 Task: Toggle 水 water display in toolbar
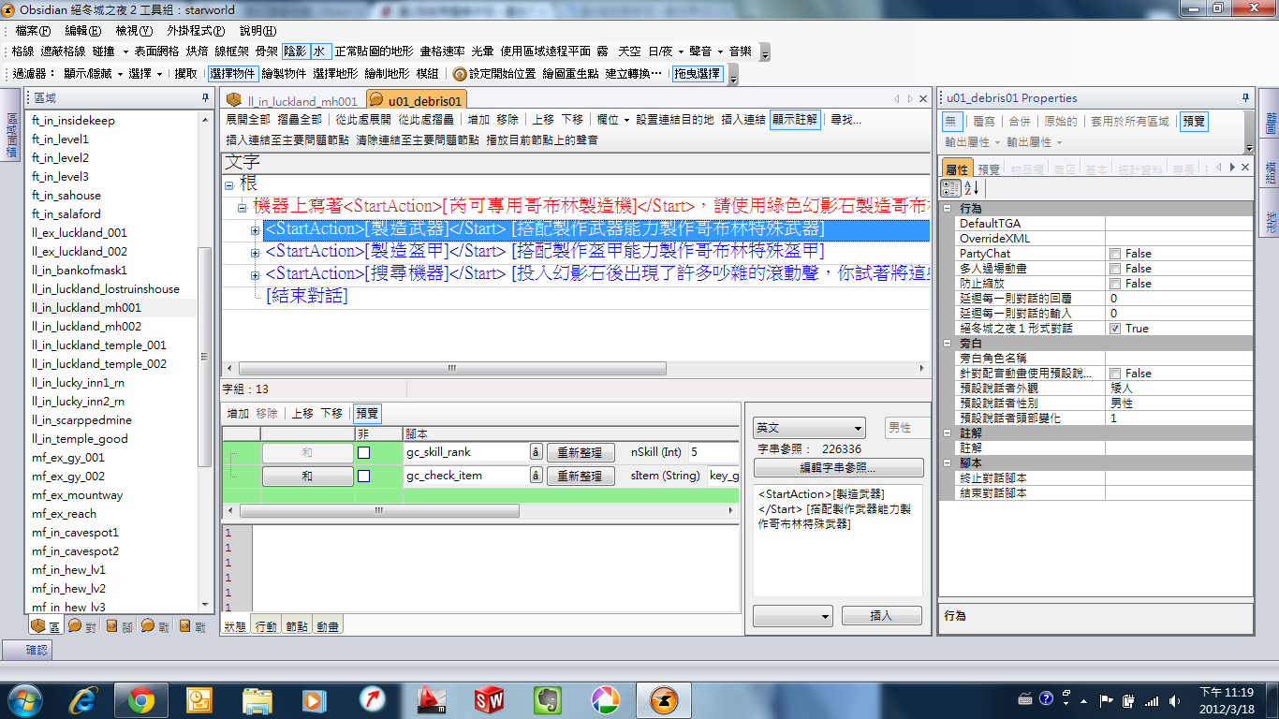pyautogui.click(x=320, y=51)
